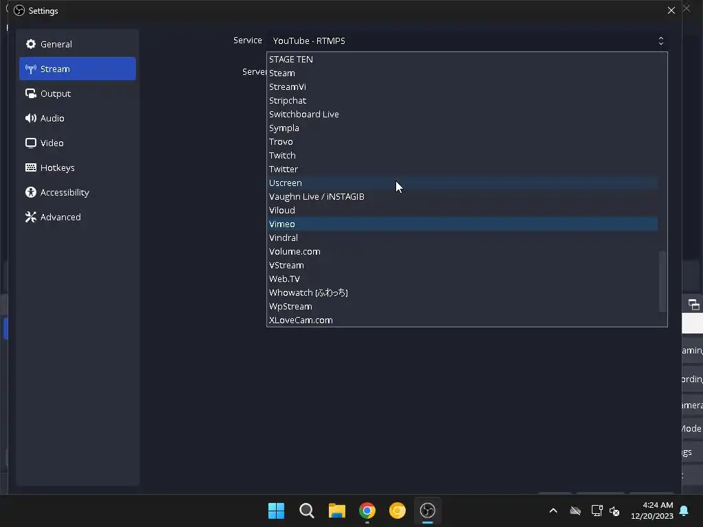Open the General settings section
This screenshot has width=703, height=527.
pos(77,44)
